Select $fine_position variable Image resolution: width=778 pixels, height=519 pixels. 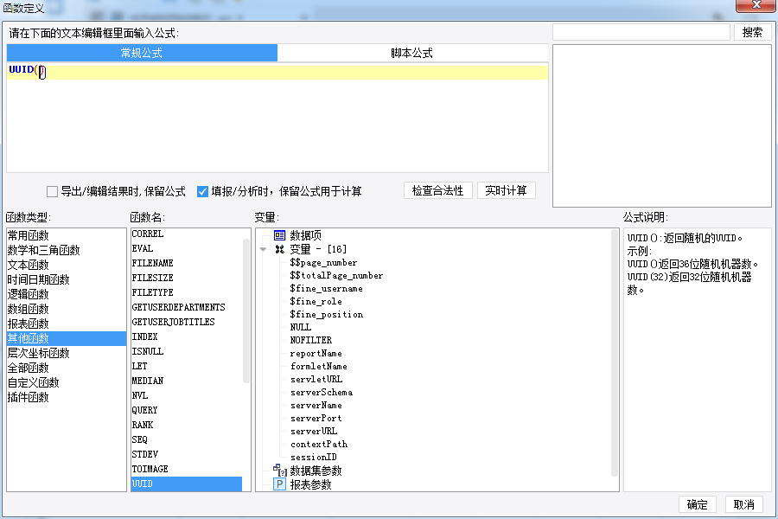coord(327,314)
